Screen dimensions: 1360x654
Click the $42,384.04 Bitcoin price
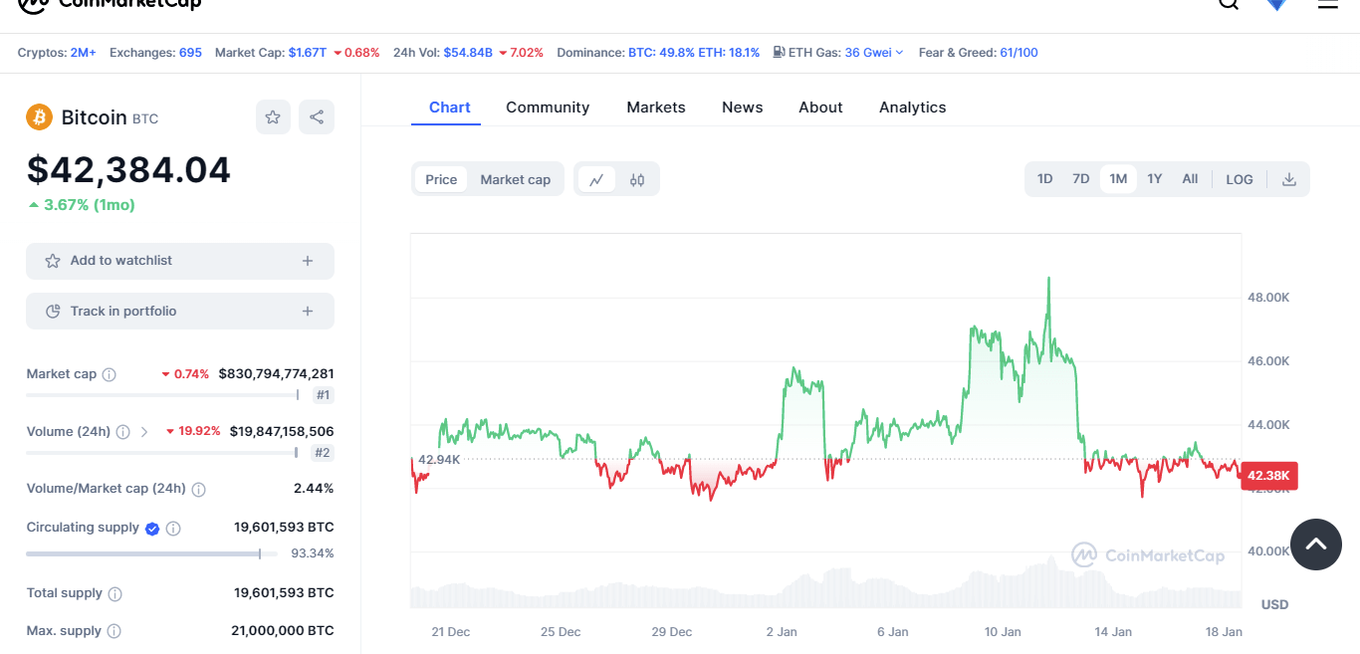[128, 170]
